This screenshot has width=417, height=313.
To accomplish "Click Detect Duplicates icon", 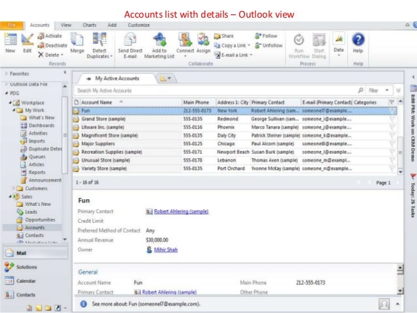I will [x=99, y=41].
